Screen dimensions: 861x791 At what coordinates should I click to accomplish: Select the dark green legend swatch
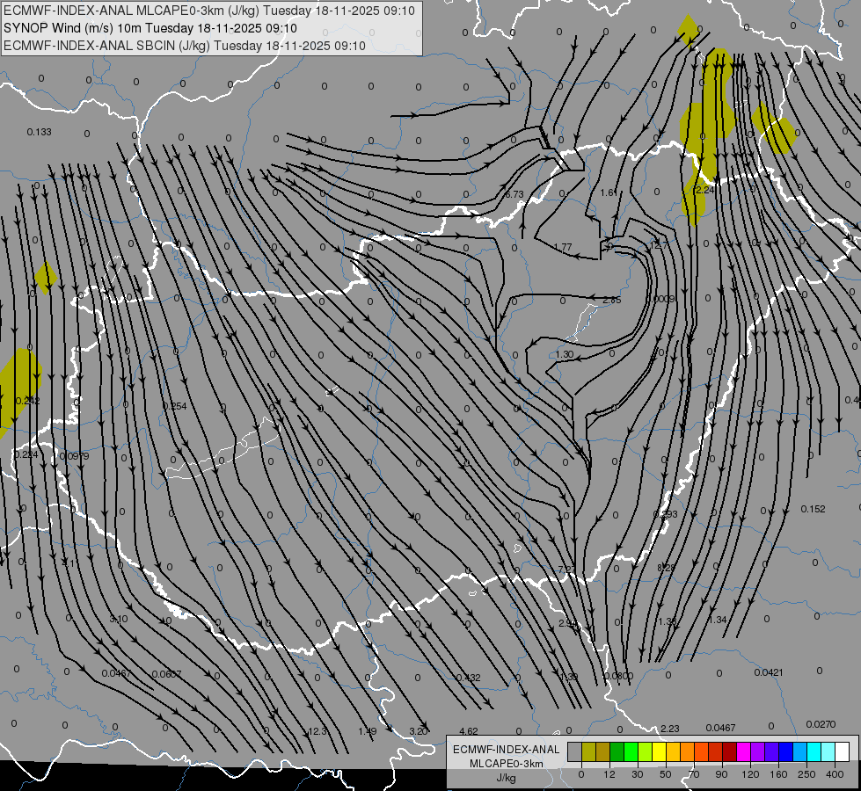617,751
